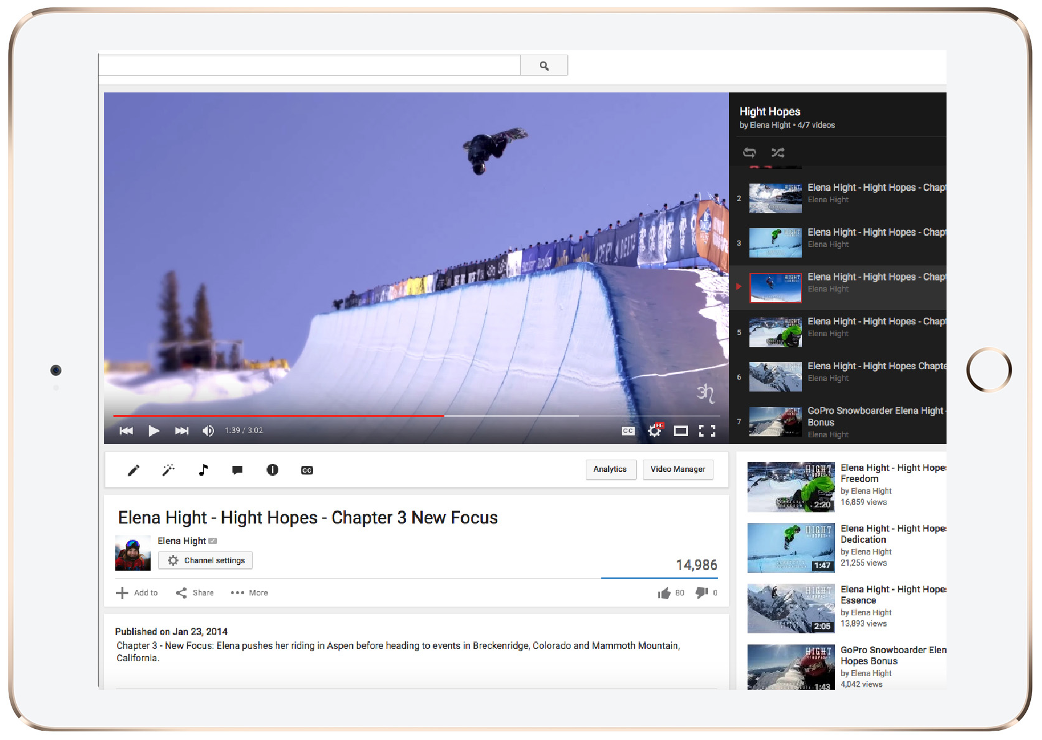The image size is (1042, 740).
Task: Click Add to playlist
Action: tap(137, 593)
